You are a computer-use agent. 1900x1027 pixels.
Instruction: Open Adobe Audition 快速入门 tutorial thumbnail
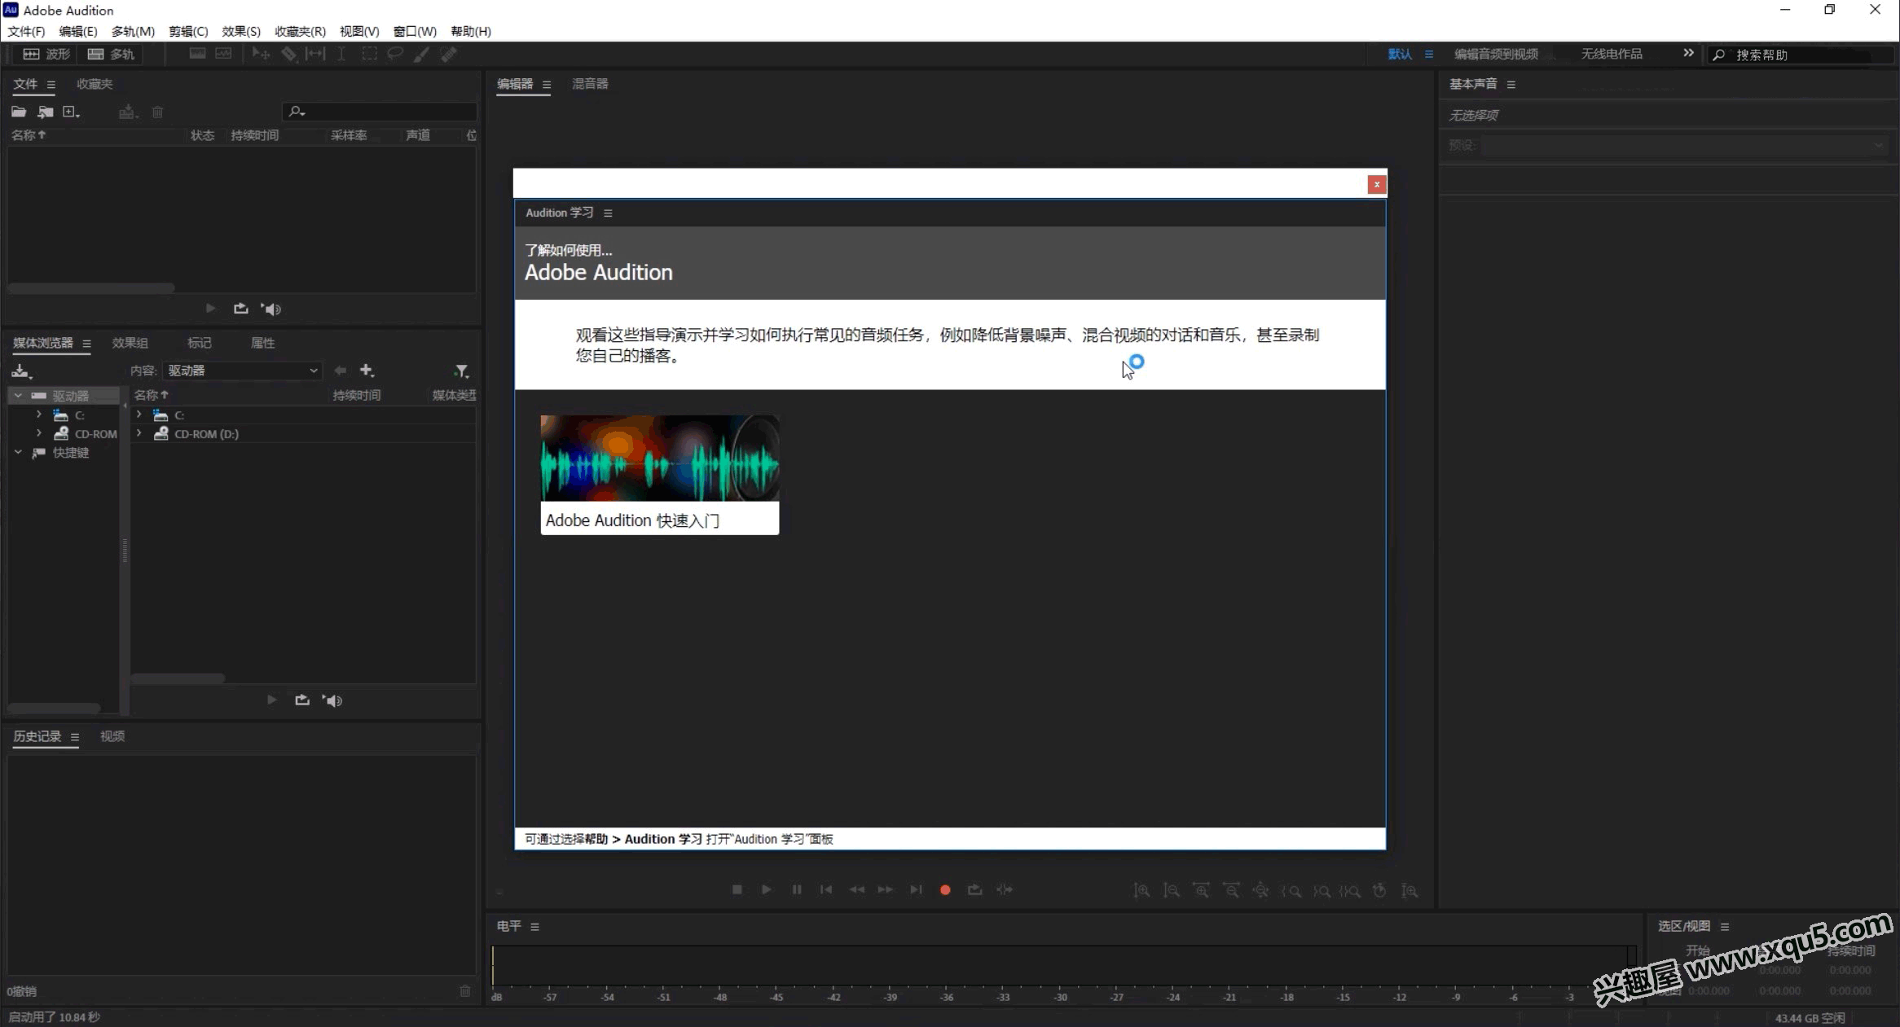660,475
